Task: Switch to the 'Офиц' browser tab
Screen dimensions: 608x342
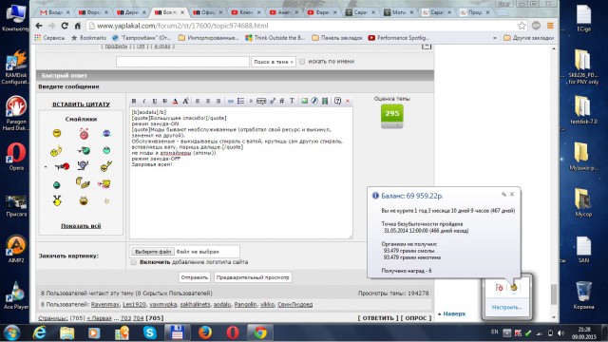Action: coord(209,12)
